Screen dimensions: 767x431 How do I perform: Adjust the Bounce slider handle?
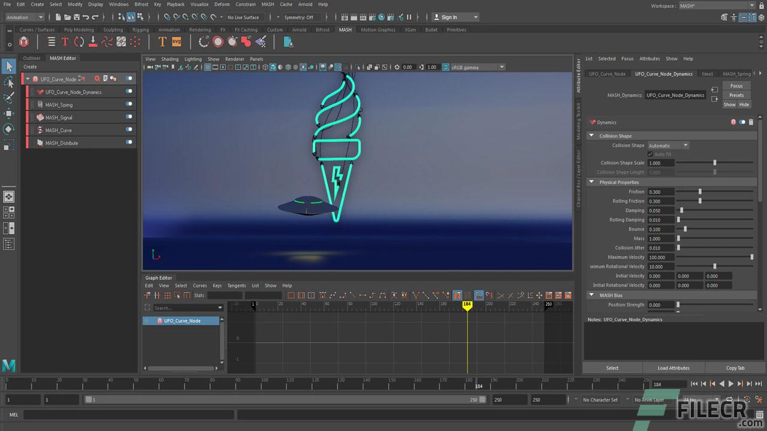point(686,229)
